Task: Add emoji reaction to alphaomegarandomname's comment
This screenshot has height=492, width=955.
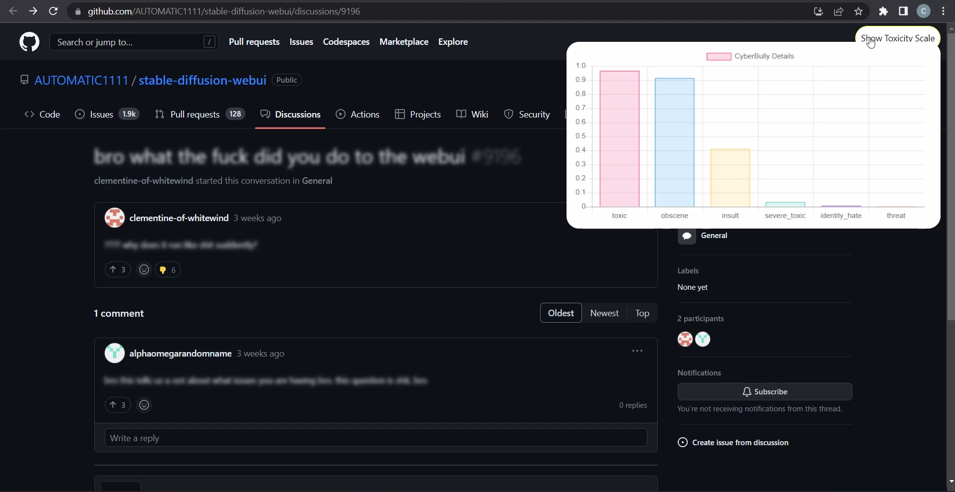Action: [144, 405]
